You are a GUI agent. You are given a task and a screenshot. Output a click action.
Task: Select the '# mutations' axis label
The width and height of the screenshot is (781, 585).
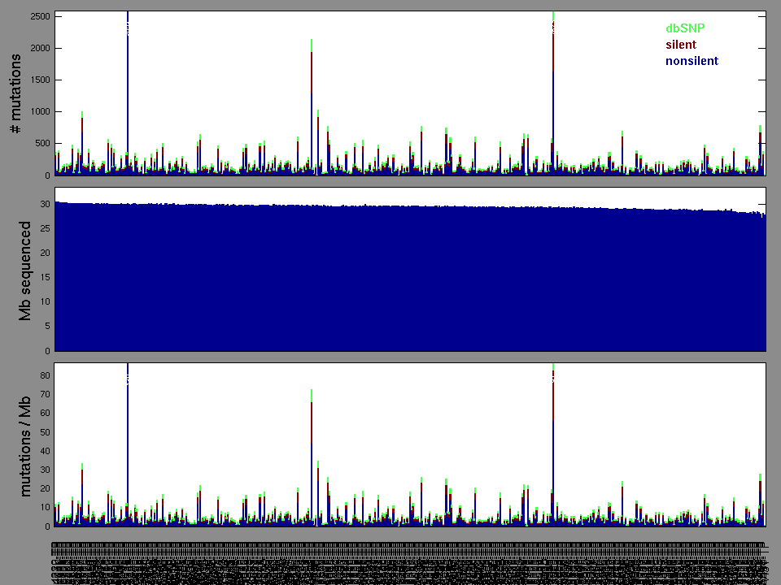(16, 92)
